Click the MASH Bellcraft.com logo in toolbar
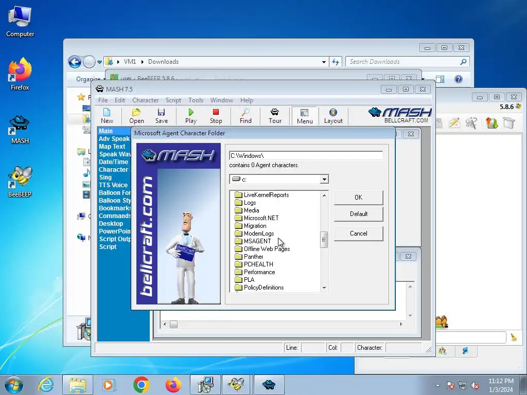The height and width of the screenshot is (395, 527). [400, 115]
